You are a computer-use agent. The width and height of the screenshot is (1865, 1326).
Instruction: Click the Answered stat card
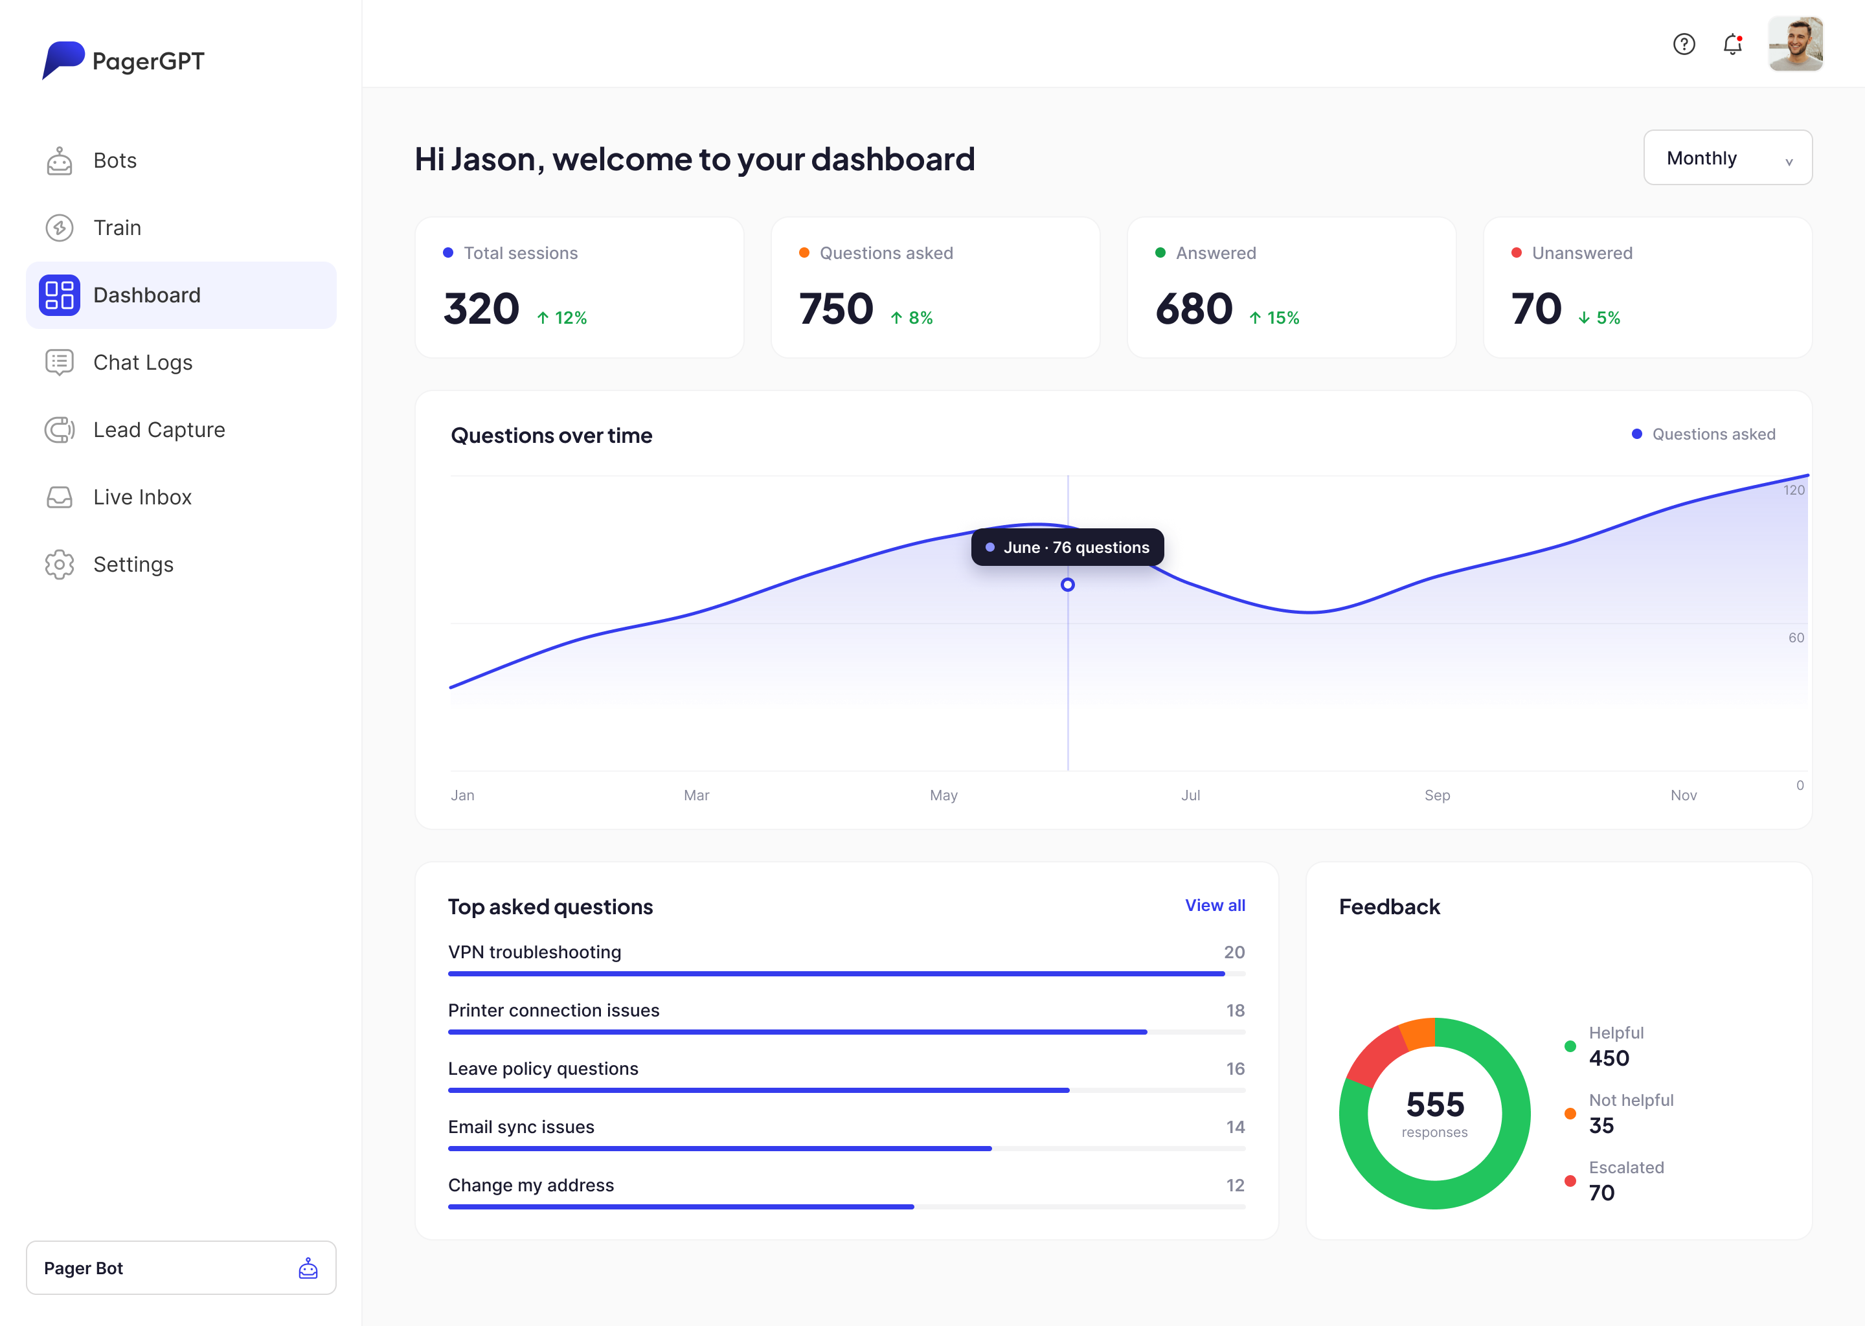(1292, 287)
